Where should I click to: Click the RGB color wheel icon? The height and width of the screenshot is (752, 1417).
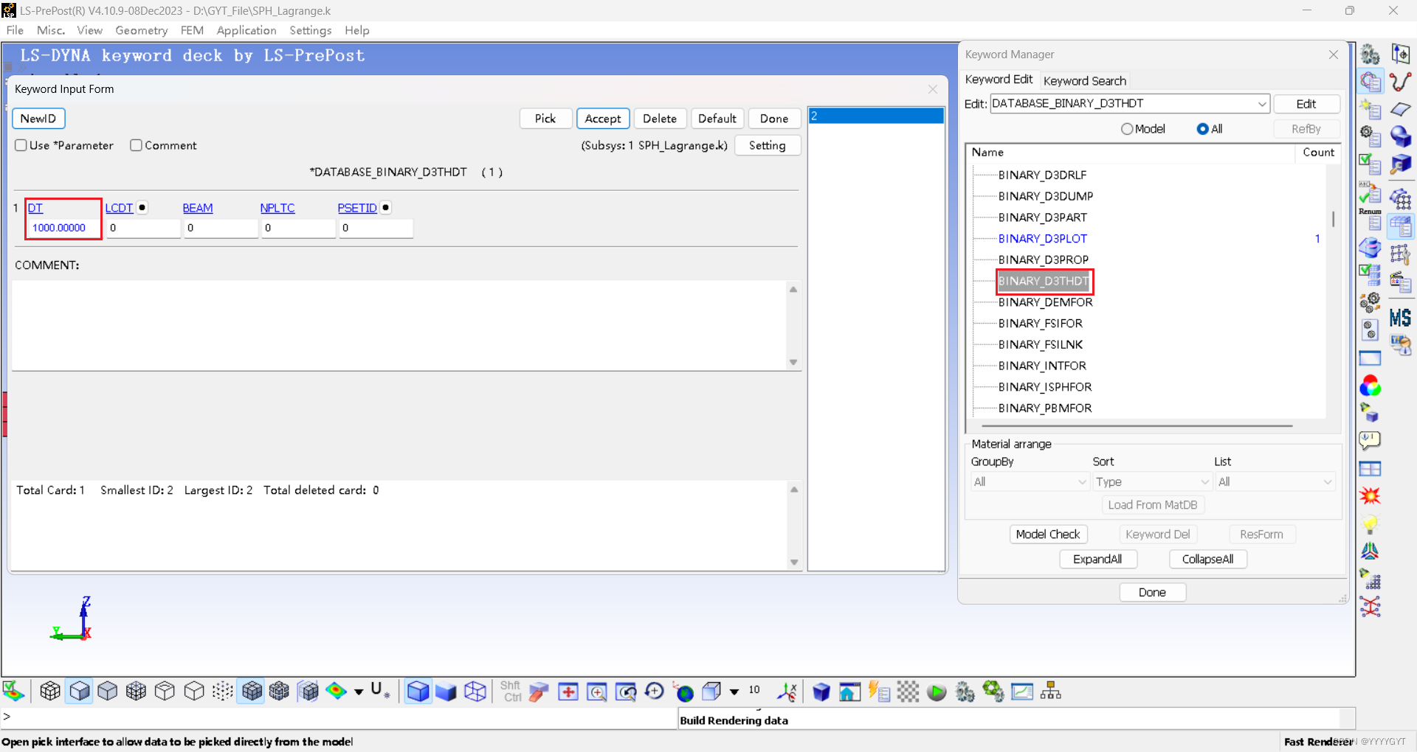click(1371, 386)
